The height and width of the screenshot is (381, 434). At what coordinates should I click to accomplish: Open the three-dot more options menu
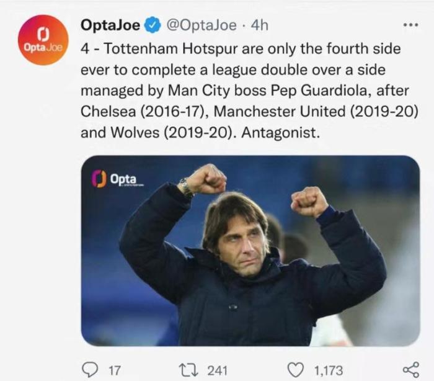click(x=410, y=25)
